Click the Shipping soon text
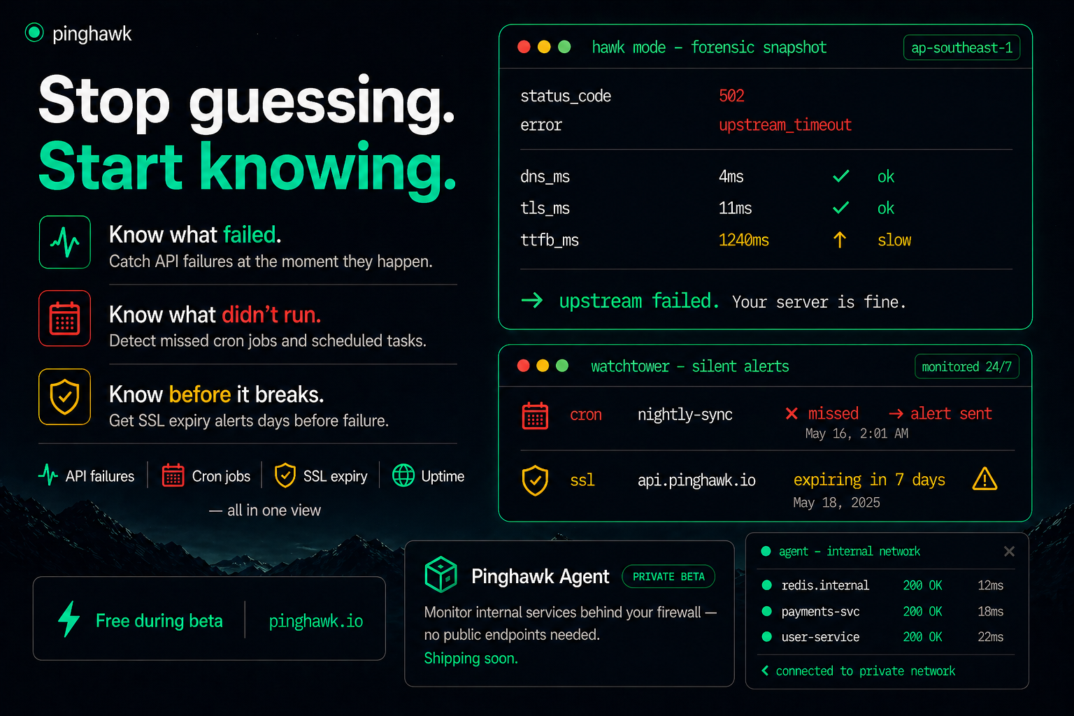 471,659
